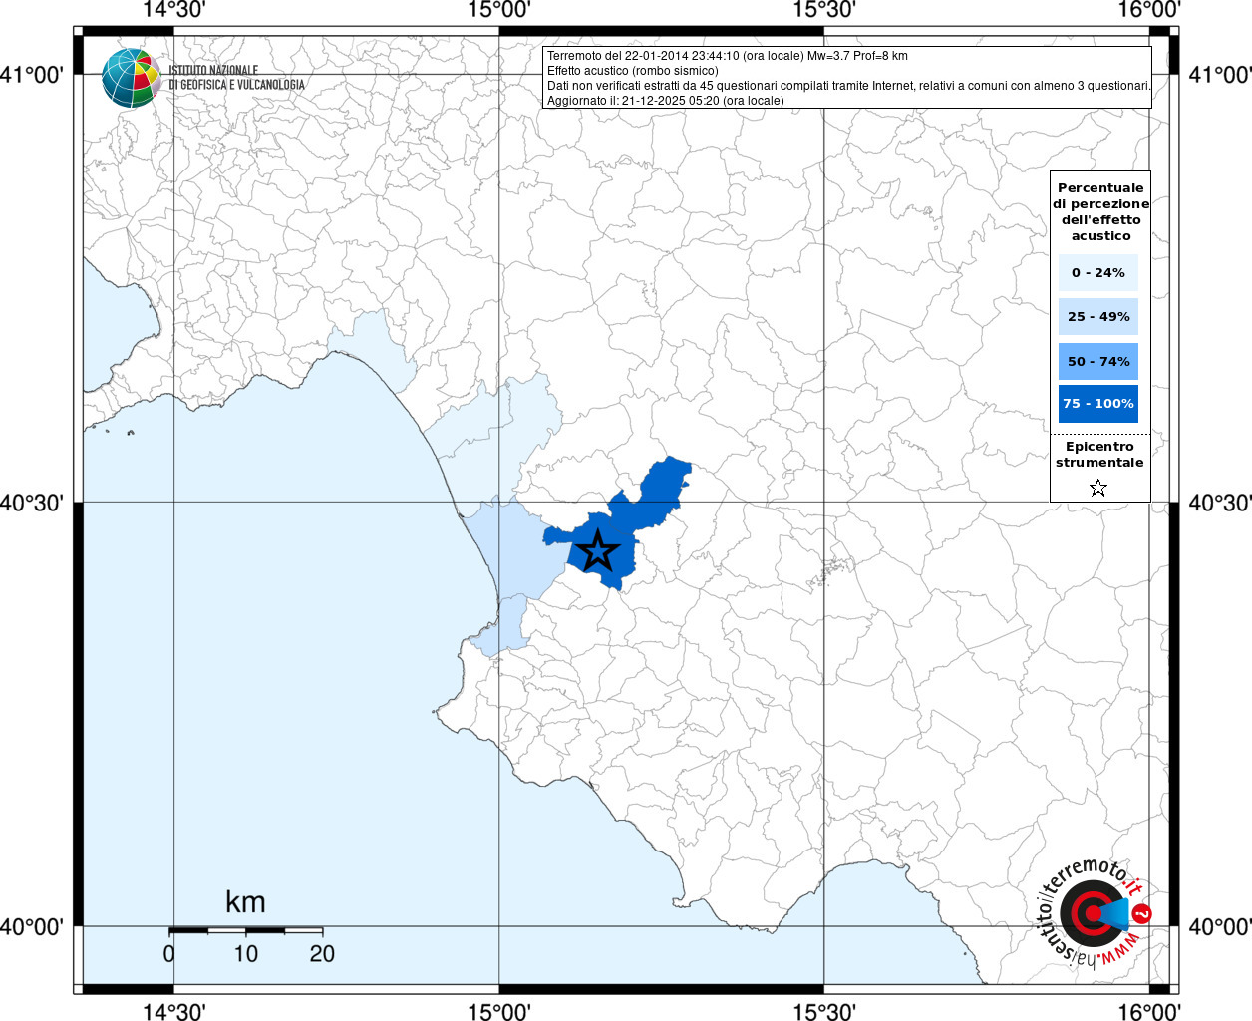Click right axis label 41°00'
The image size is (1252, 1021).
tap(1219, 75)
